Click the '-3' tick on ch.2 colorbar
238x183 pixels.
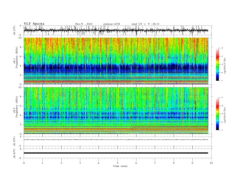coord(222,97)
